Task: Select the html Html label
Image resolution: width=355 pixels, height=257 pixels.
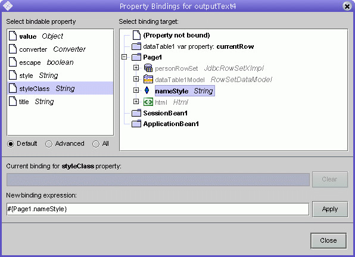Action: point(172,102)
